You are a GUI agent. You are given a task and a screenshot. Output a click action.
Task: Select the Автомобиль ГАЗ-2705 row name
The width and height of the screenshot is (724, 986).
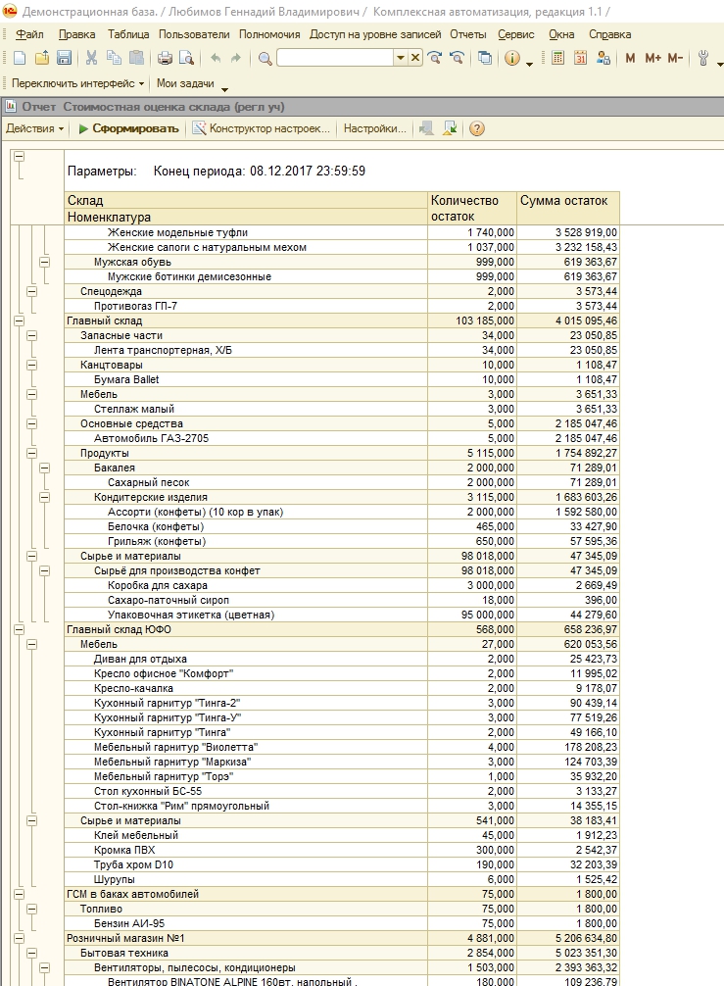[151, 438]
